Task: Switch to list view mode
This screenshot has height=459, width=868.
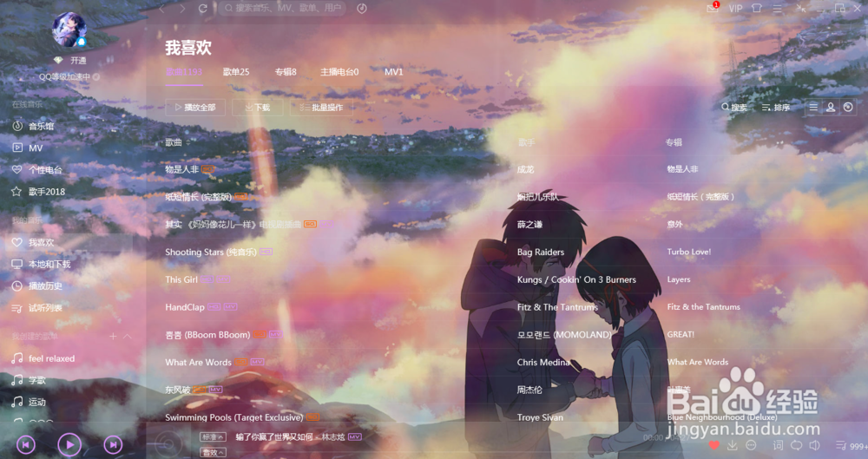Action: 813,108
